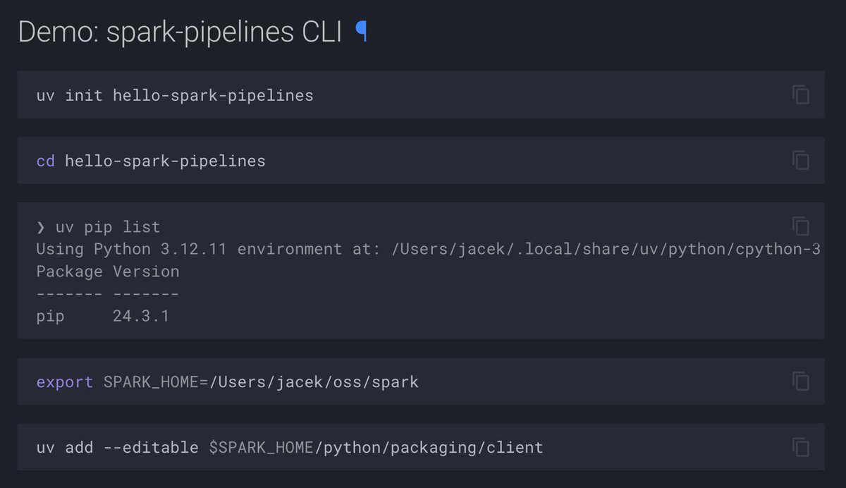Click the dashed separator line under Package Version
846x488 pixels.
(x=108, y=294)
